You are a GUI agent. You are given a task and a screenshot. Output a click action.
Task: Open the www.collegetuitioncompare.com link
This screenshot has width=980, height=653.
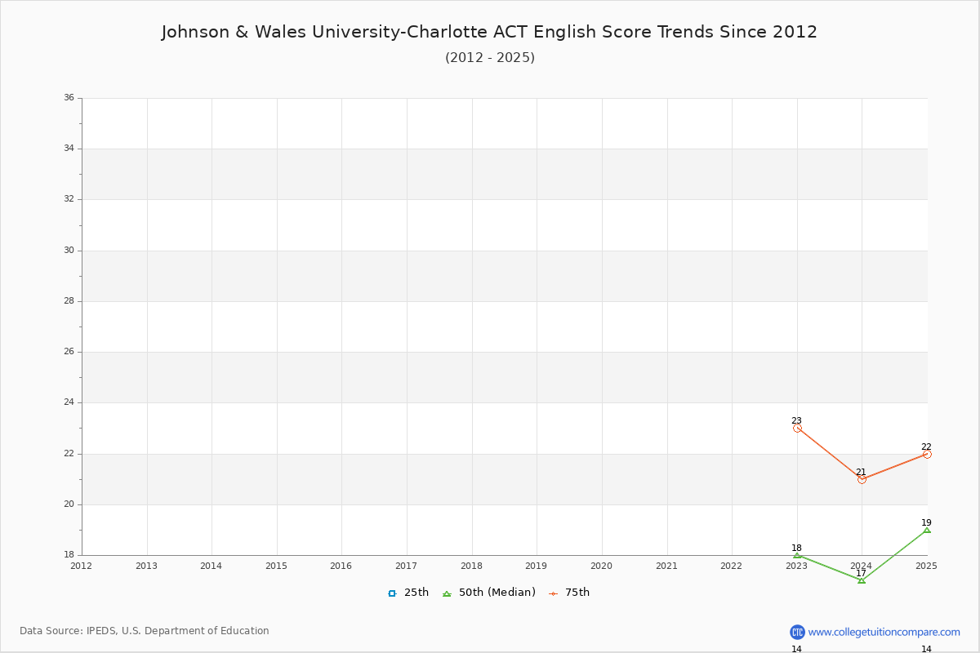(884, 632)
